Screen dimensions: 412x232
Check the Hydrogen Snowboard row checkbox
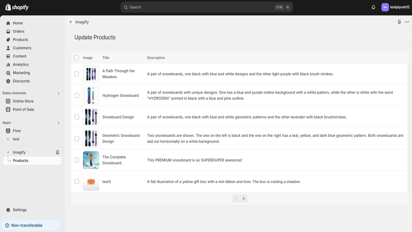click(x=77, y=95)
